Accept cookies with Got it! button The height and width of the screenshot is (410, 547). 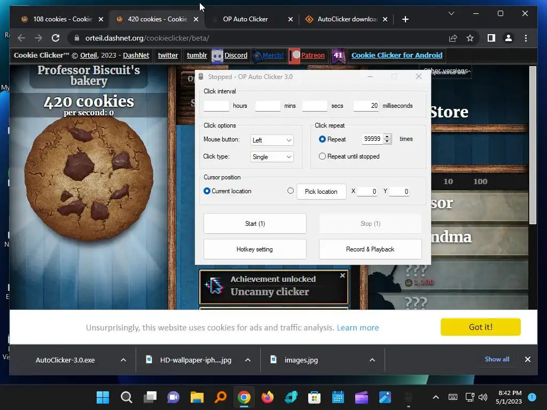point(480,327)
